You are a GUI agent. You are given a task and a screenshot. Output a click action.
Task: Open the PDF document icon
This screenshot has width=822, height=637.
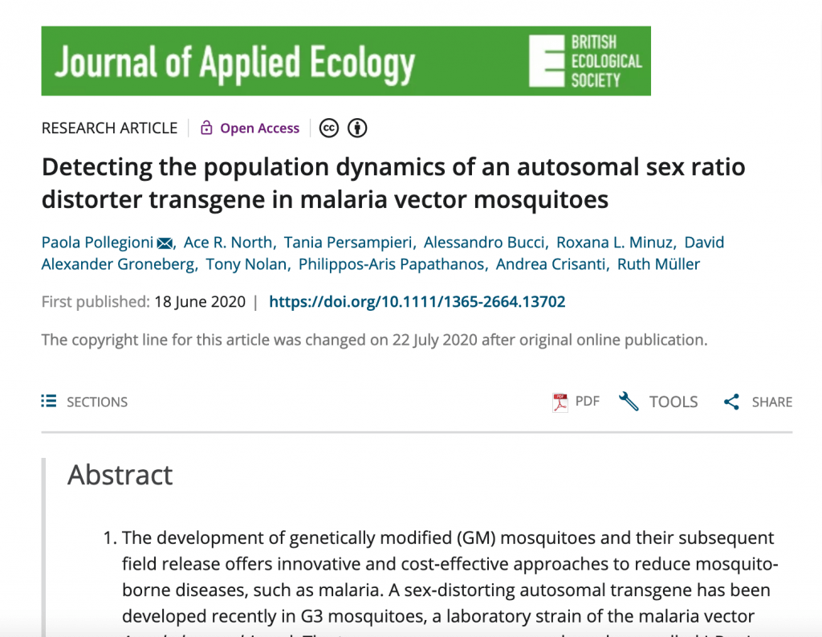coord(560,402)
